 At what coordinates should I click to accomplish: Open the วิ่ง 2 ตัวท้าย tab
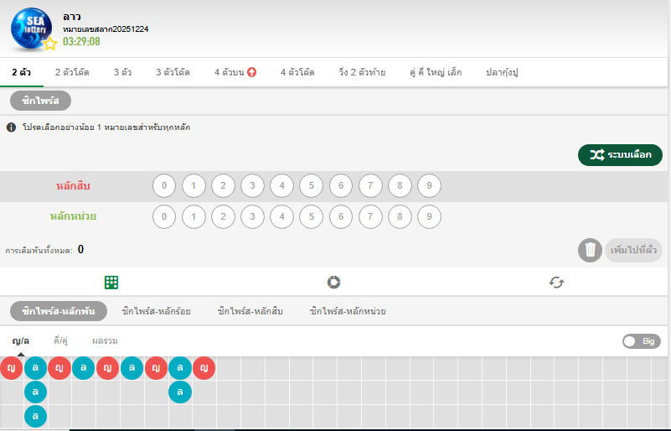coord(362,72)
